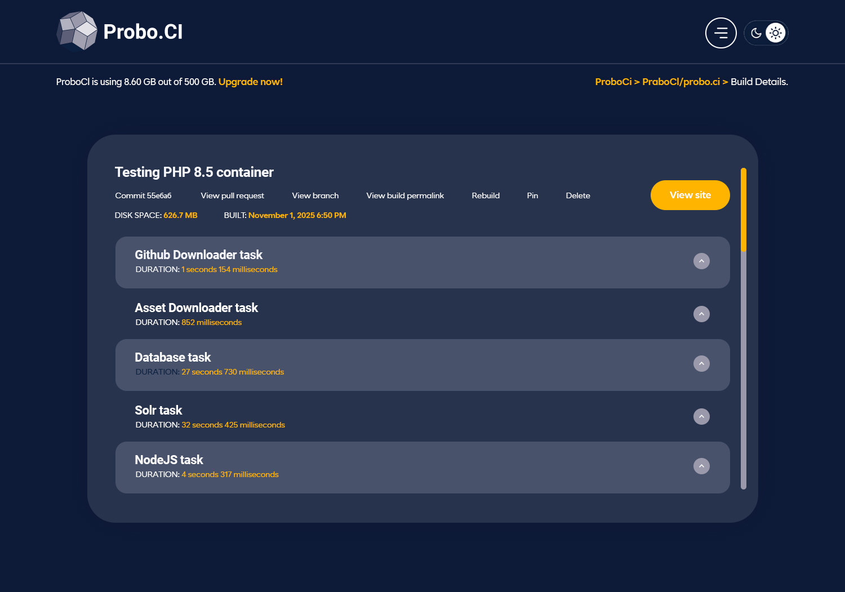845x592 pixels.
Task: Click the Solr task title
Action: [158, 411]
